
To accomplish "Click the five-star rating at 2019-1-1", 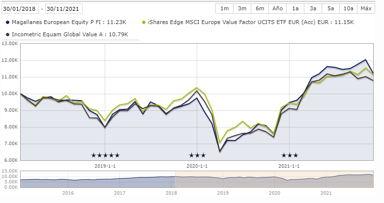I will [105, 155].
